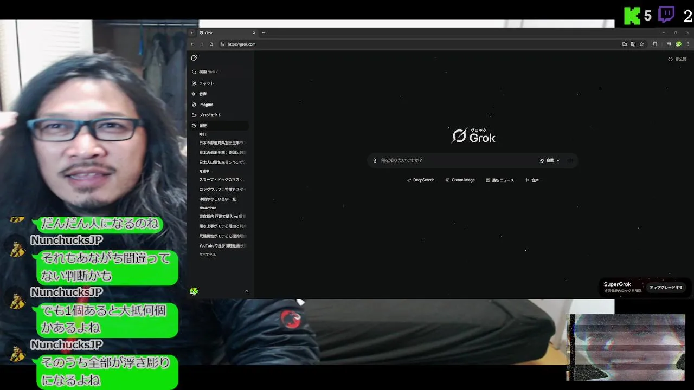Viewport: 694px width, 390px height.
Task: Open the browser extensions puzzle icon
Action: point(655,44)
